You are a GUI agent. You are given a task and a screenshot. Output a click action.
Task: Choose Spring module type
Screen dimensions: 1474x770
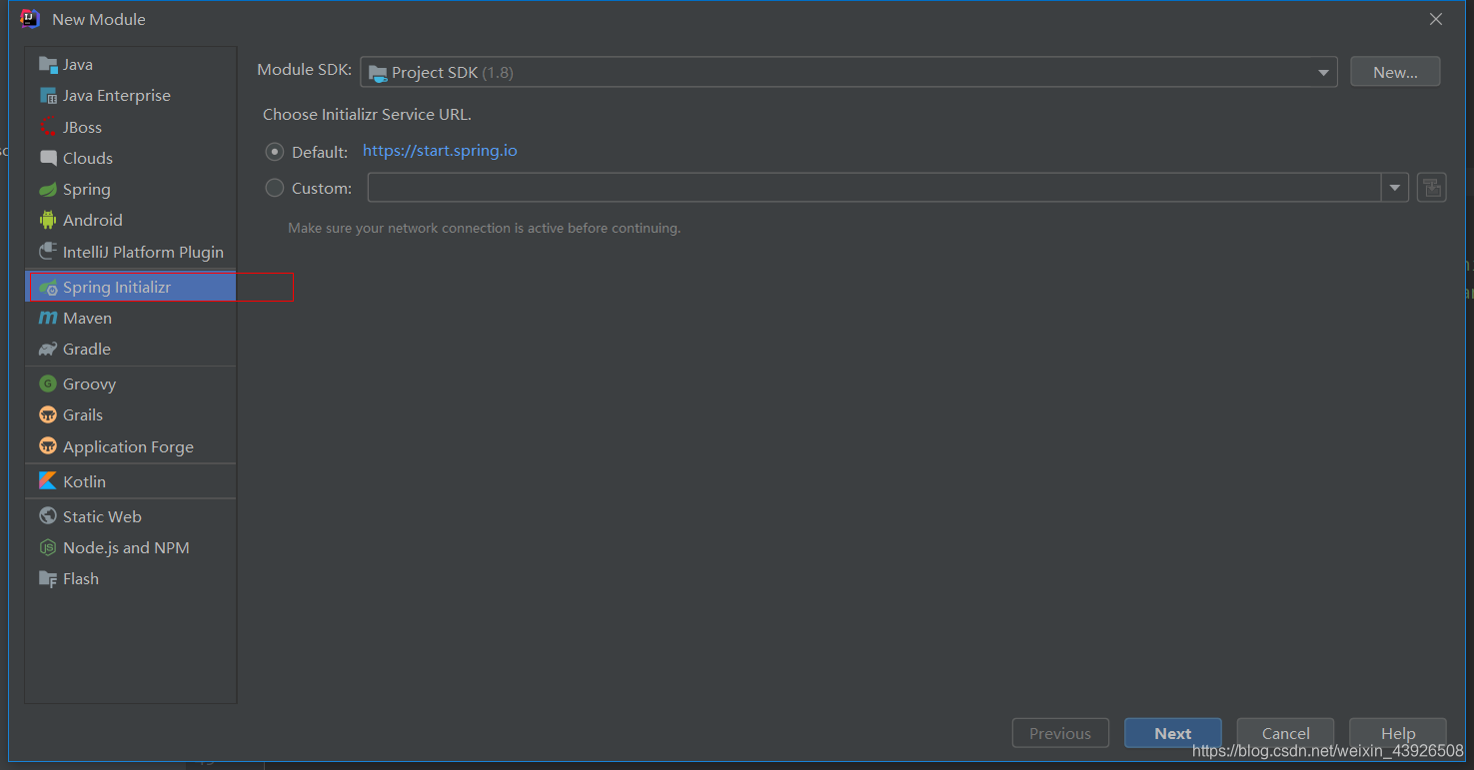[131, 190]
